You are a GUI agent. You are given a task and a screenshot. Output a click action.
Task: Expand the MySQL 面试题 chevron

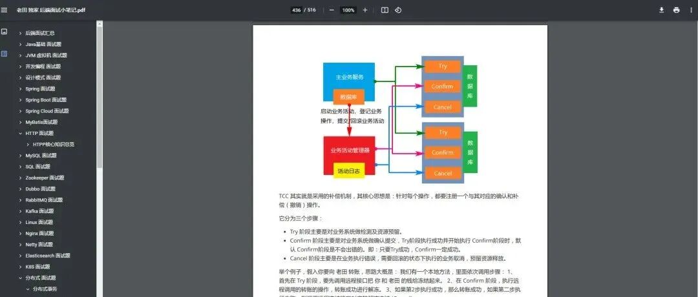click(21, 155)
